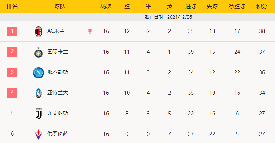275x143 pixels.
Task: Click the Inter Milan club crest
Action: [39, 52]
